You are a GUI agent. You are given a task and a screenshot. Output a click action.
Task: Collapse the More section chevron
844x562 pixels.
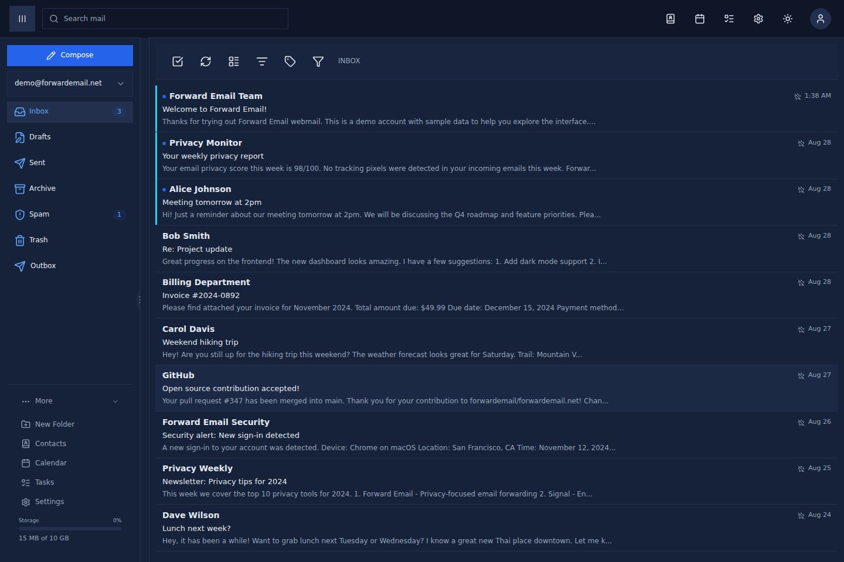[x=115, y=401]
